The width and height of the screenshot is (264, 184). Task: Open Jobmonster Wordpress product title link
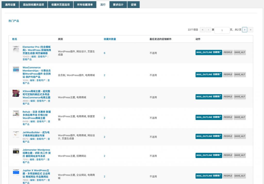[37, 153]
